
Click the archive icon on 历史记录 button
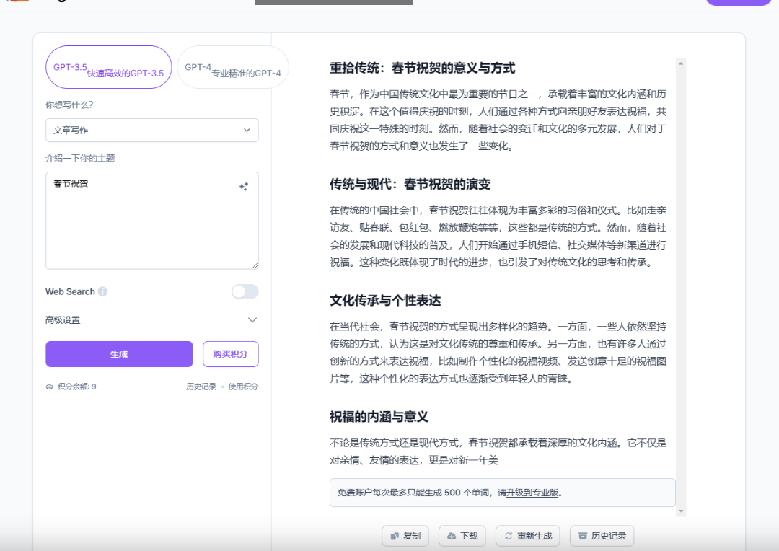click(582, 536)
